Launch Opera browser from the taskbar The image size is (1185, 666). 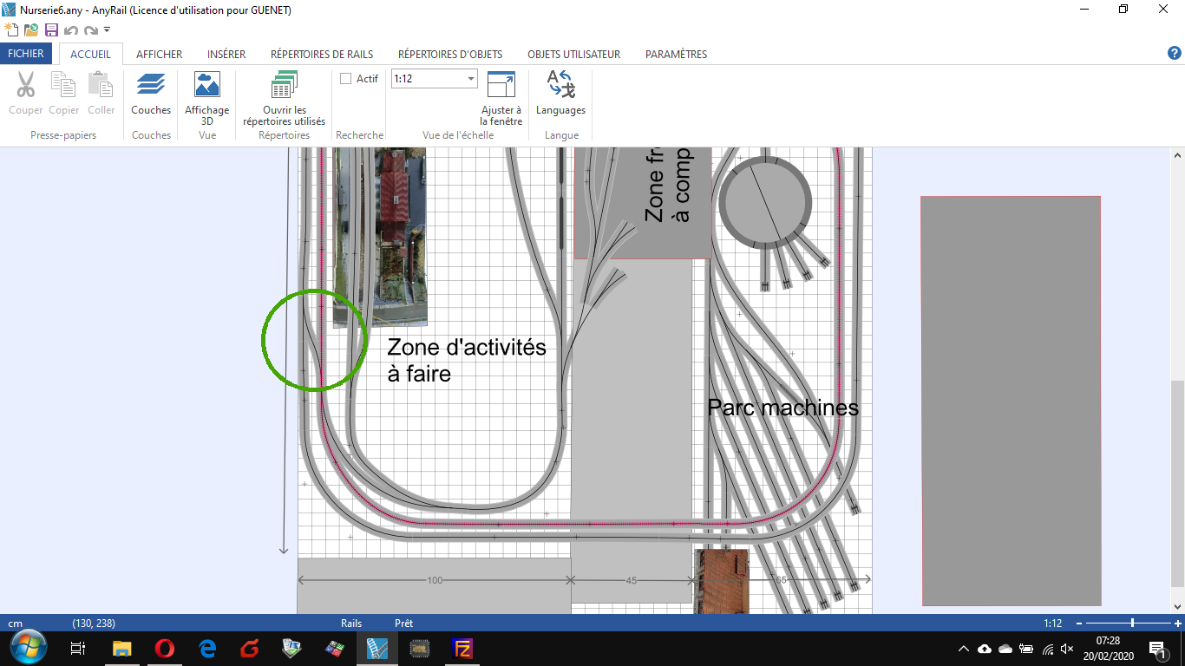(x=164, y=648)
